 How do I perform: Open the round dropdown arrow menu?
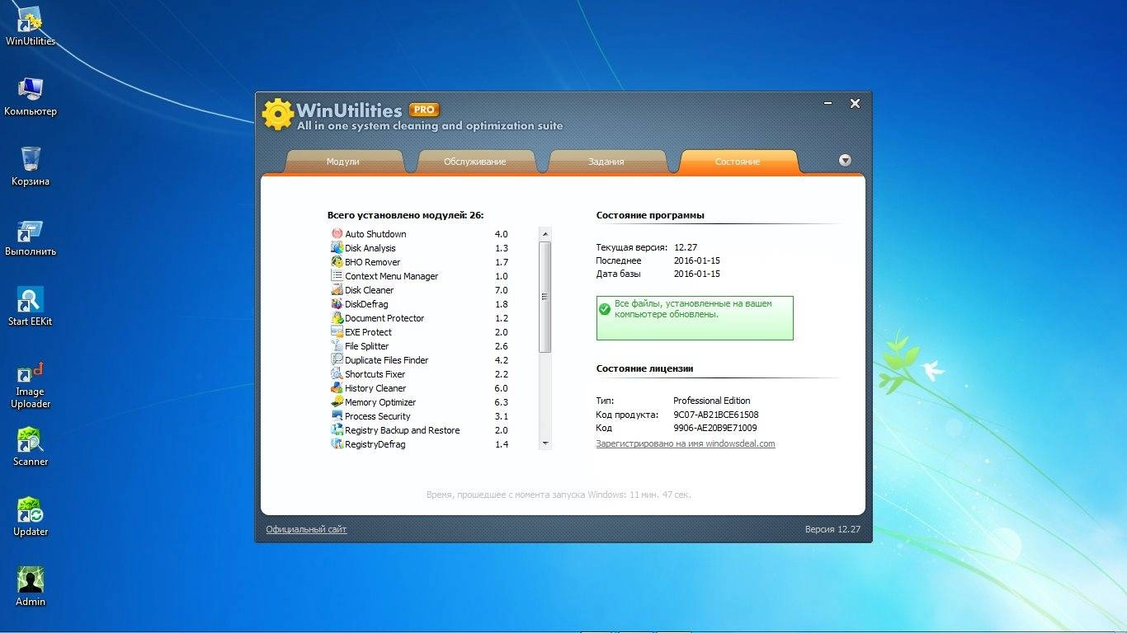pyautogui.click(x=845, y=161)
